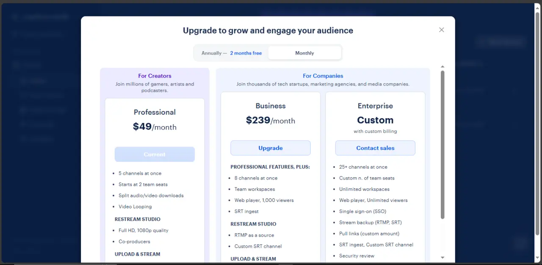Click the 'Enterprise' plan title
Image resolution: width=542 pixels, height=265 pixels.
[375, 106]
